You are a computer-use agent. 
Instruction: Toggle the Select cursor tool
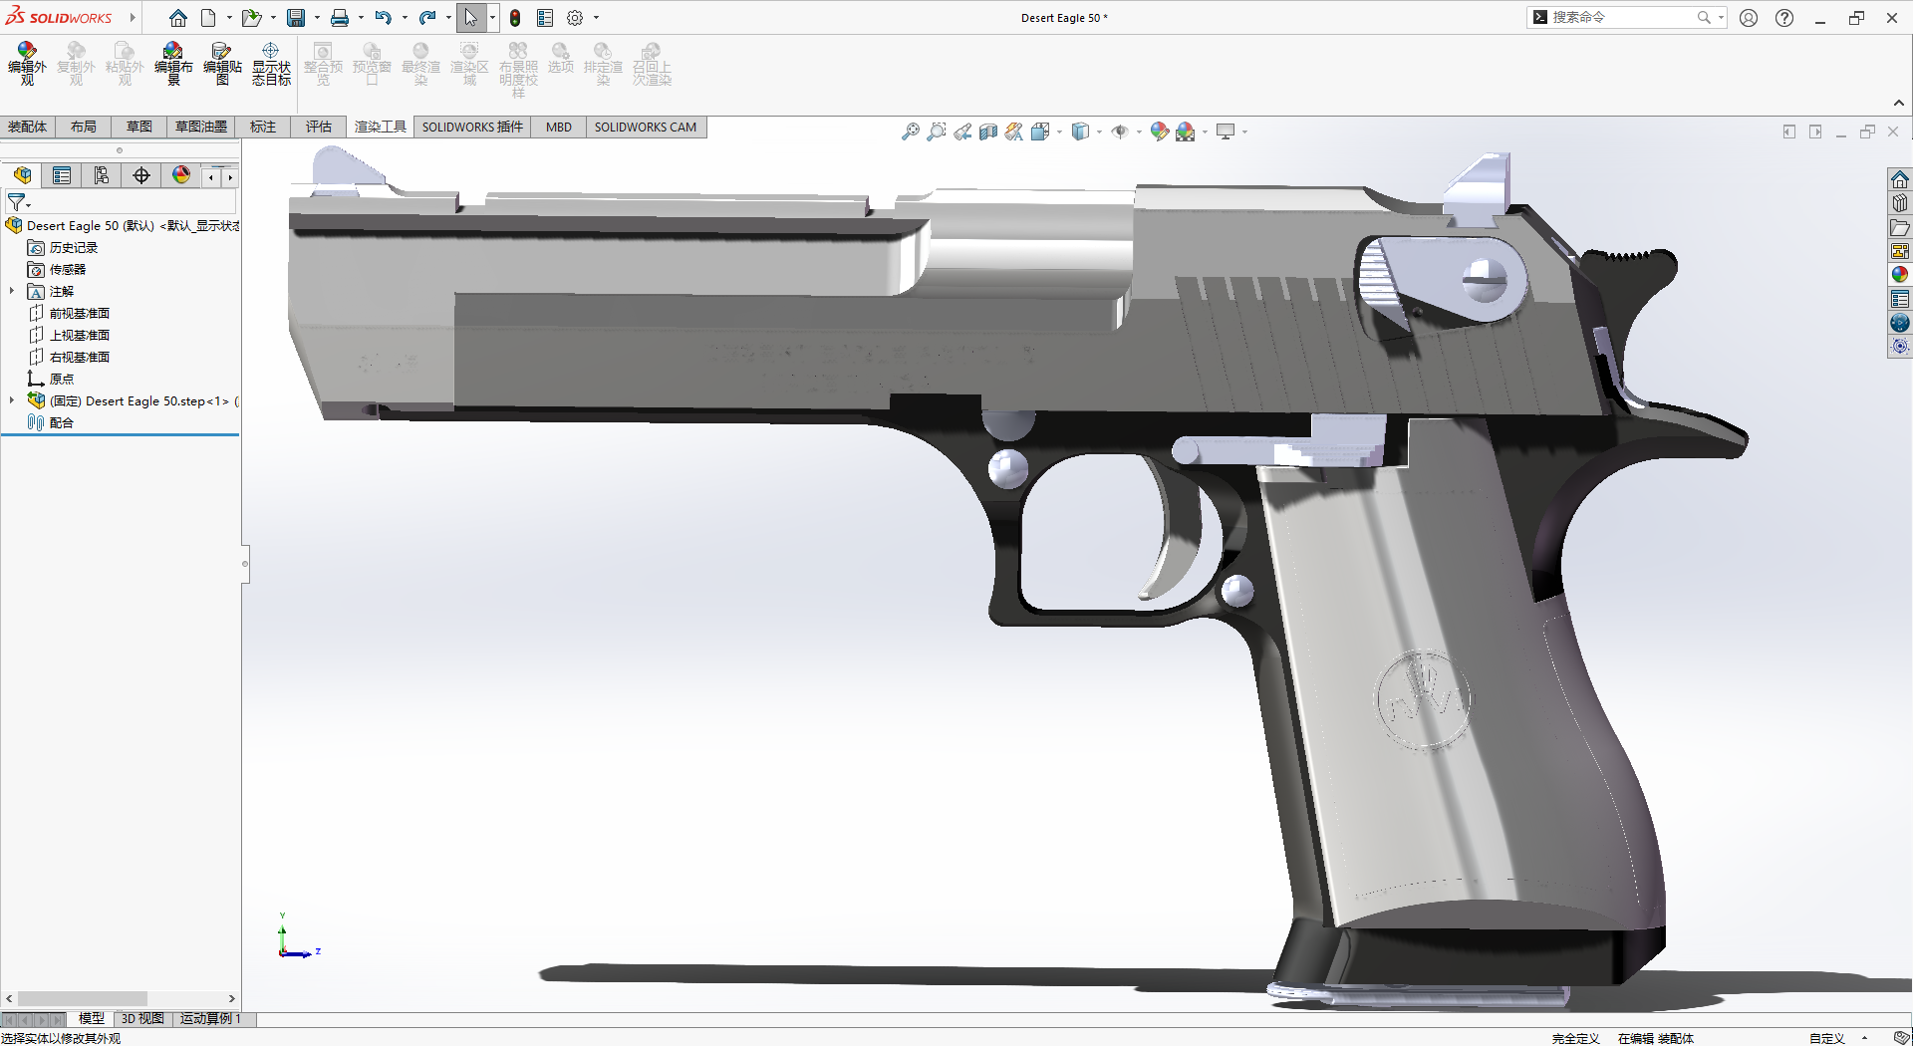pyautogui.click(x=470, y=18)
